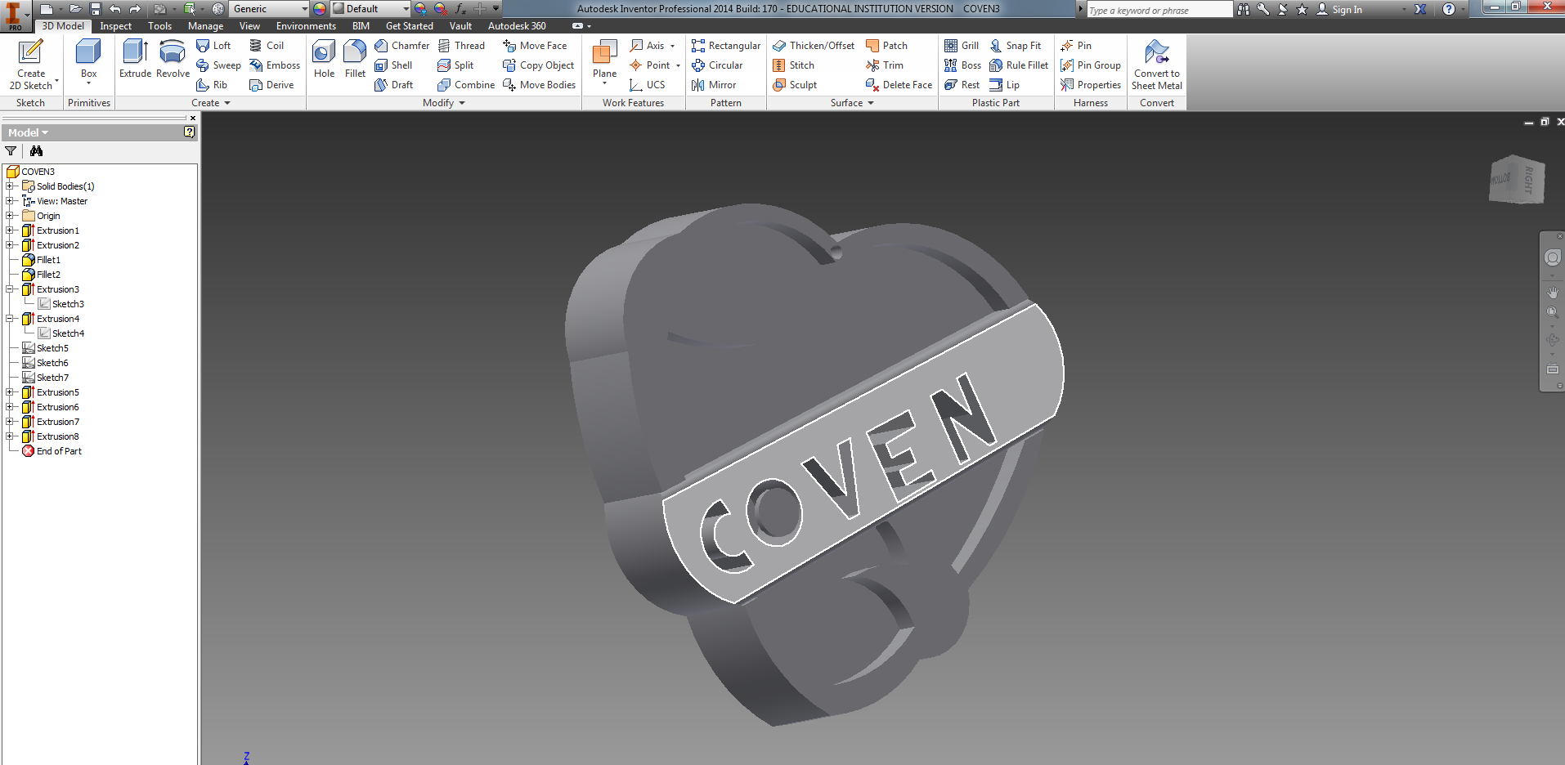Switch to the View tab
1565x765 pixels.
click(249, 26)
